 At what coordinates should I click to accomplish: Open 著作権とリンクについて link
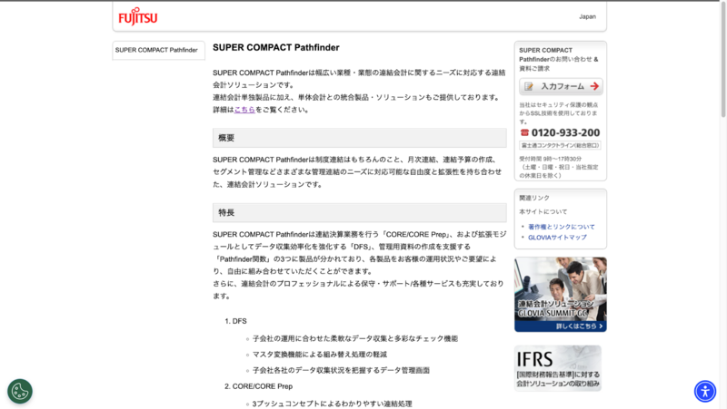coord(562,227)
